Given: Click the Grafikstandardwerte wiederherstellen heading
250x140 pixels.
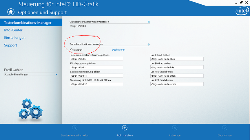Looking at the screenshot, I should 89,22.
